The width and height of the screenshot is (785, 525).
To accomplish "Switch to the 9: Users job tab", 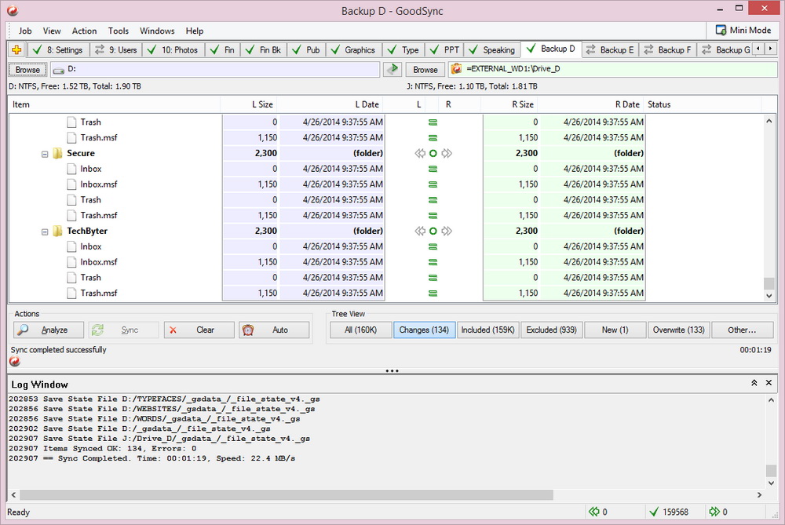I will 116,50.
